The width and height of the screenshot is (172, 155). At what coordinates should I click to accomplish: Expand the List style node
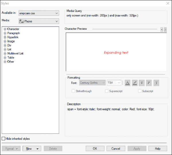(x=5, y=49)
